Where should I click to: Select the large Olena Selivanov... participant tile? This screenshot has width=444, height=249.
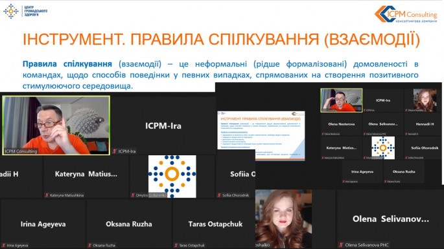(x=390, y=219)
